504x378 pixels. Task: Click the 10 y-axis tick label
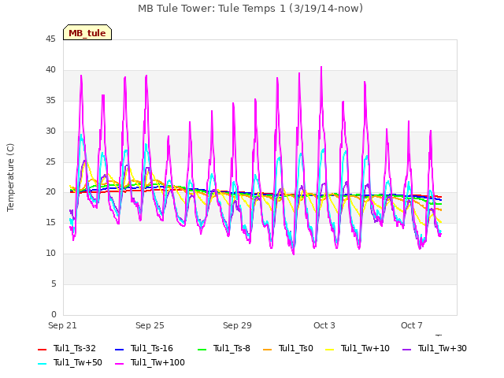(50, 254)
